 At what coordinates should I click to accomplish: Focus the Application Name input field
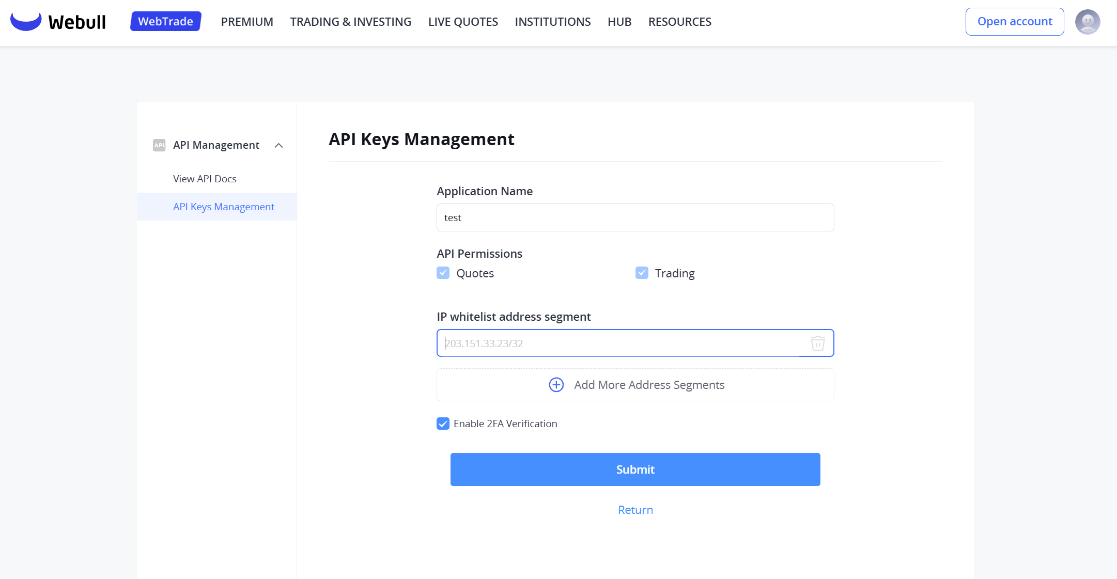(635, 217)
